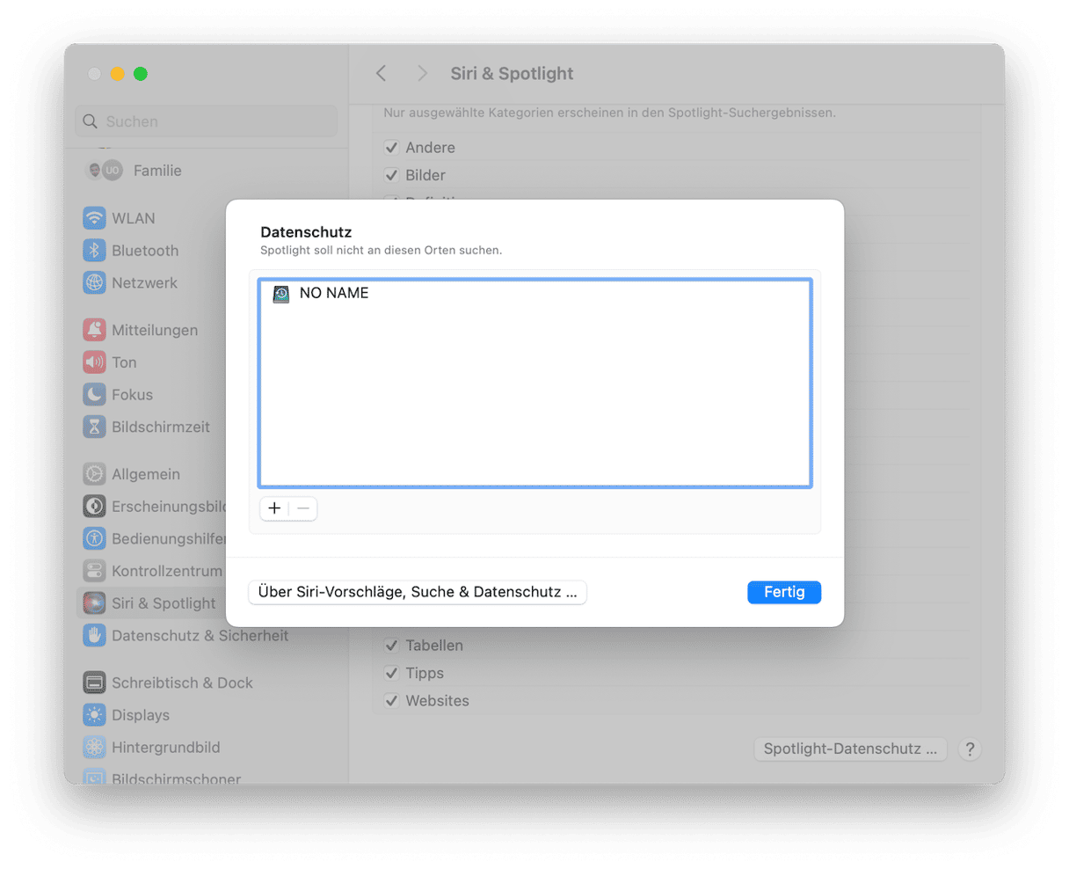This screenshot has height=869, width=1069.
Task: Toggle the Andere checkbox
Action: [x=391, y=148]
